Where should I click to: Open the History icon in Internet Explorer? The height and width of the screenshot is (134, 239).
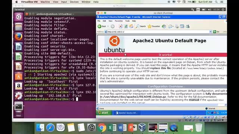(x=164, y=26)
